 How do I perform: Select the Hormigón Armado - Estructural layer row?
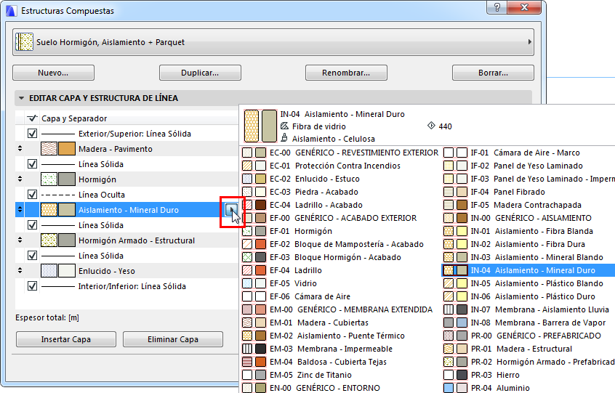point(126,240)
